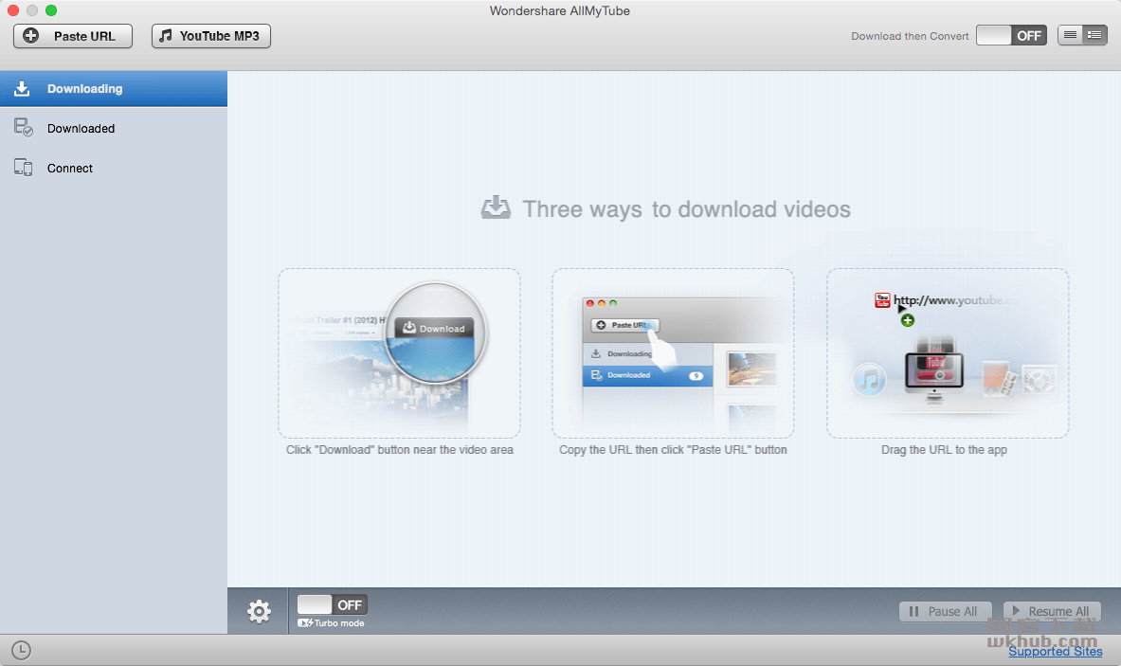Click the Paste URL illustration thumbnail
The height and width of the screenshot is (666, 1121).
tap(673, 353)
